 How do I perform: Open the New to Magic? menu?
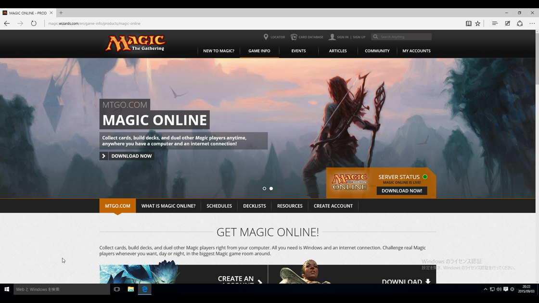click(x=218, y=51)
